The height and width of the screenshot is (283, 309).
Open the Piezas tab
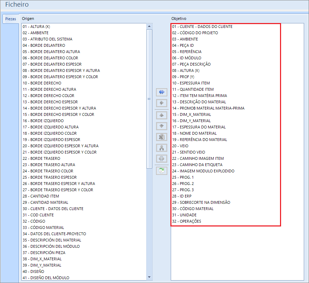pyautogui.click(x=10, y=19)
